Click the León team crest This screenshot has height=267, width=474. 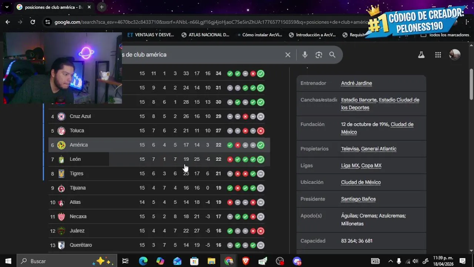point(61,159)
